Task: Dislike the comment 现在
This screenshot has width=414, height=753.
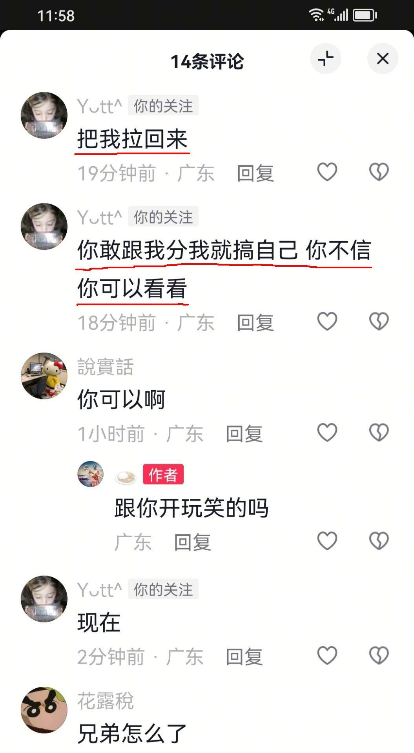Action: (379, 655)
